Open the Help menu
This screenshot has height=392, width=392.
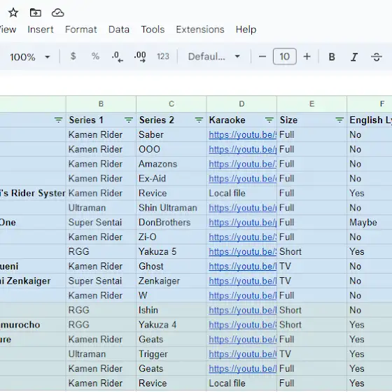(246, 29)
